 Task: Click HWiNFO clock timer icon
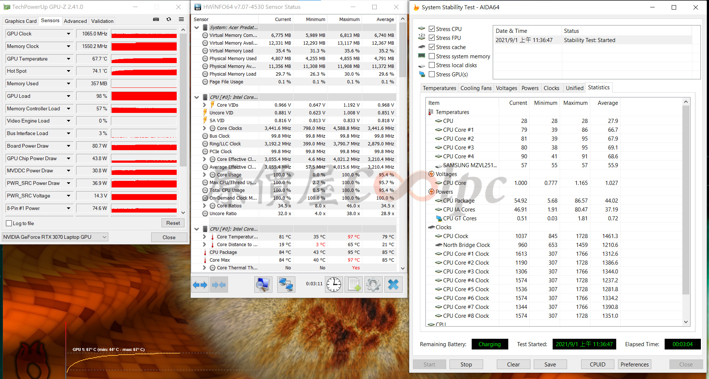point(334,285)
